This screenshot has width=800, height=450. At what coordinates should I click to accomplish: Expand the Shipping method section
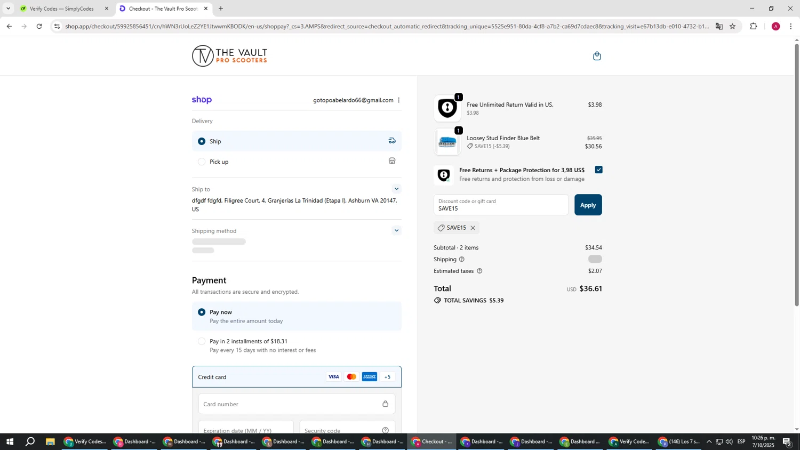pos(396,230)
